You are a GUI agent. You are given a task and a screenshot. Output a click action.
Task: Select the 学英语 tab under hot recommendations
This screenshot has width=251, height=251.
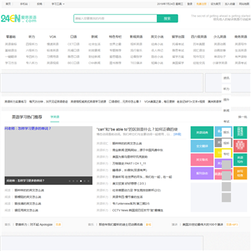[55, 117]
